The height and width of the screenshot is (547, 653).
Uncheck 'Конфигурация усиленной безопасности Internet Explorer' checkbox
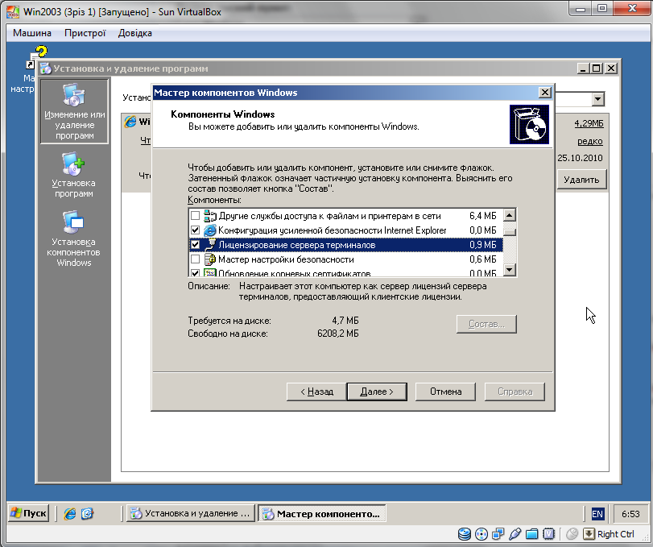pos(195,230)
